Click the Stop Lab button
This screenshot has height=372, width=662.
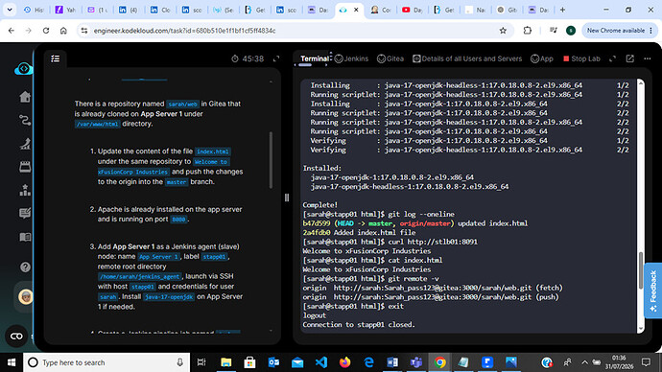coord(581,58)
